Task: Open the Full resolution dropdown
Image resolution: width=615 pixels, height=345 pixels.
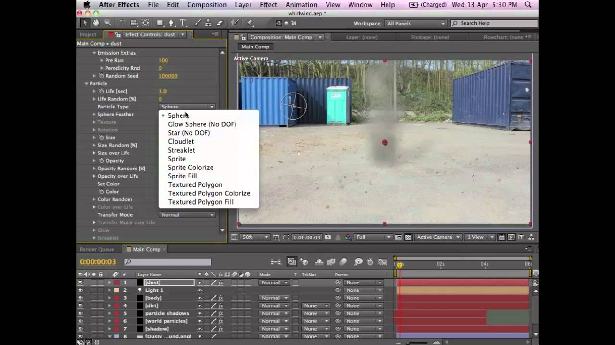Action: click(x=373, y=237)
